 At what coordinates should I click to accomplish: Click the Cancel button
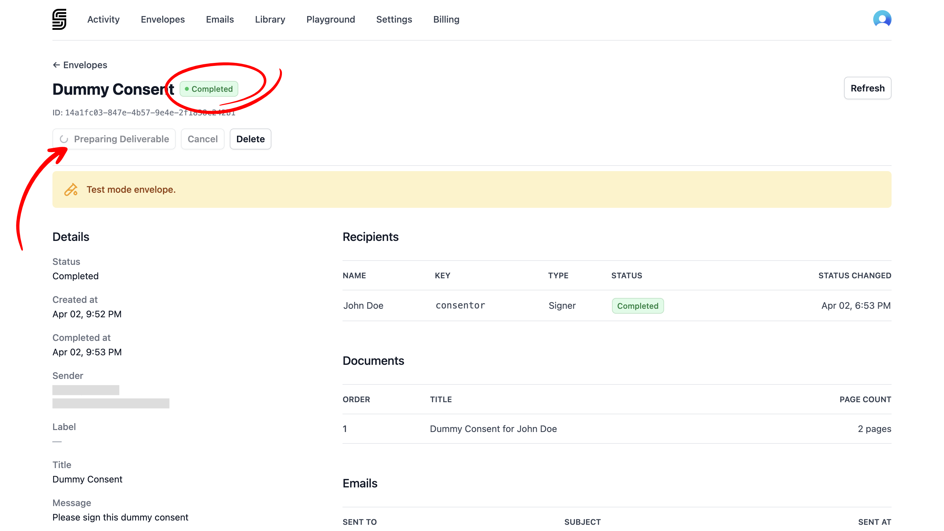point(202,139)
